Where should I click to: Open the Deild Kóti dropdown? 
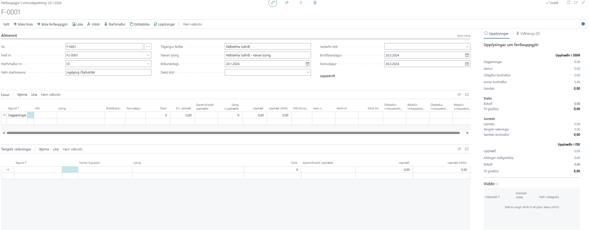307,72
